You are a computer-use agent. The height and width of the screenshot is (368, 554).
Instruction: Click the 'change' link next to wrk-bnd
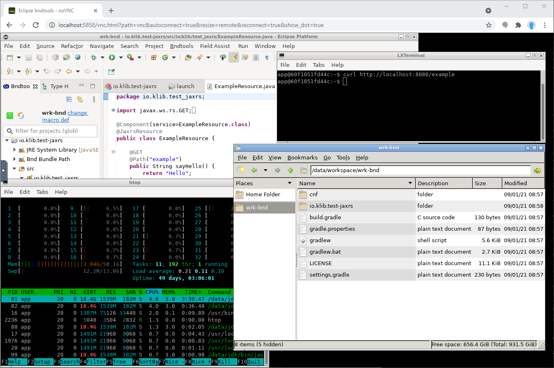(x=78, y=113)
